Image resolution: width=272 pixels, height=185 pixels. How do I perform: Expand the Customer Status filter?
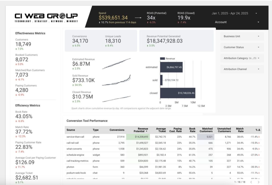point(242,47)
